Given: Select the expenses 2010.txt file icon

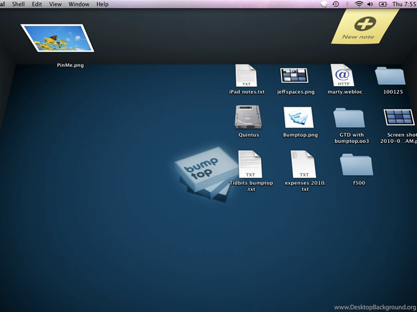Looking at the screenshot, I should click(x=303, y=164).
